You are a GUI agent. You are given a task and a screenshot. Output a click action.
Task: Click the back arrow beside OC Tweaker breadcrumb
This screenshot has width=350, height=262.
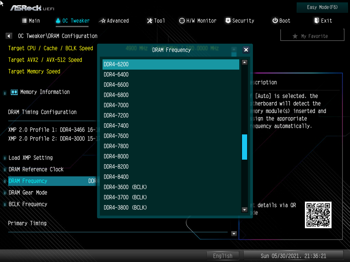point(9,36)
